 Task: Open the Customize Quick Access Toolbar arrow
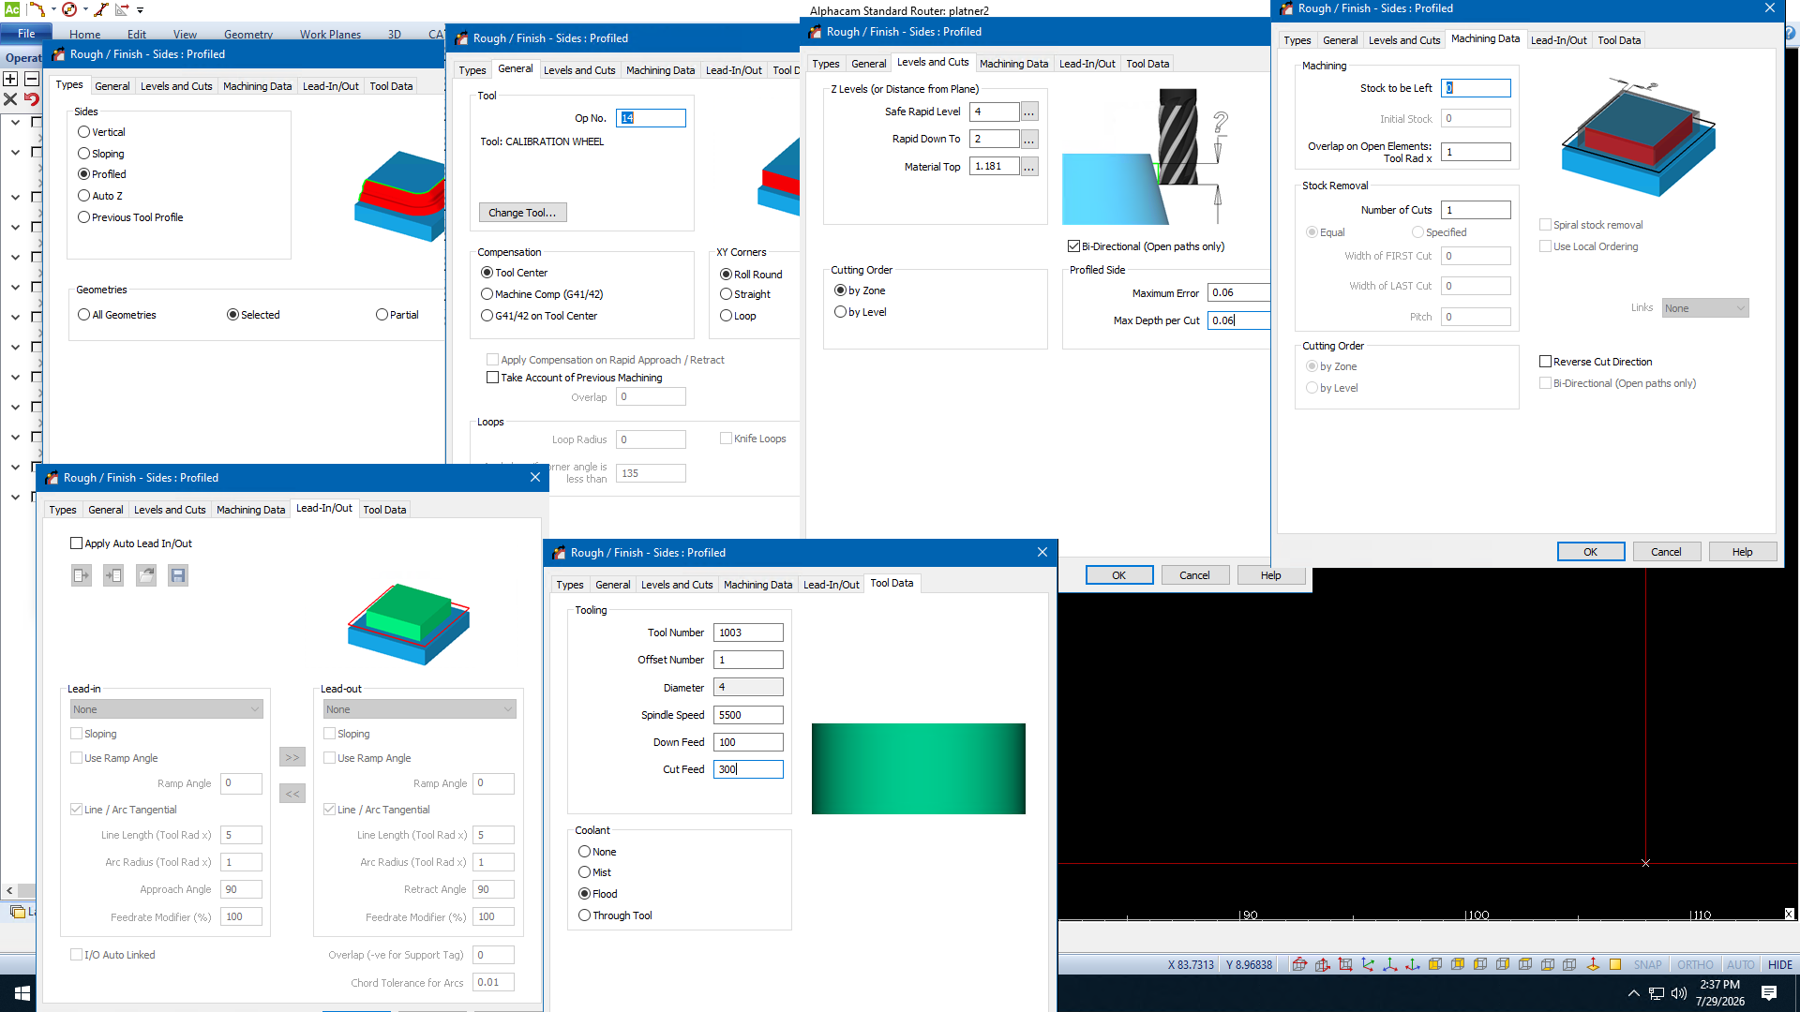(x=141, y=9)
